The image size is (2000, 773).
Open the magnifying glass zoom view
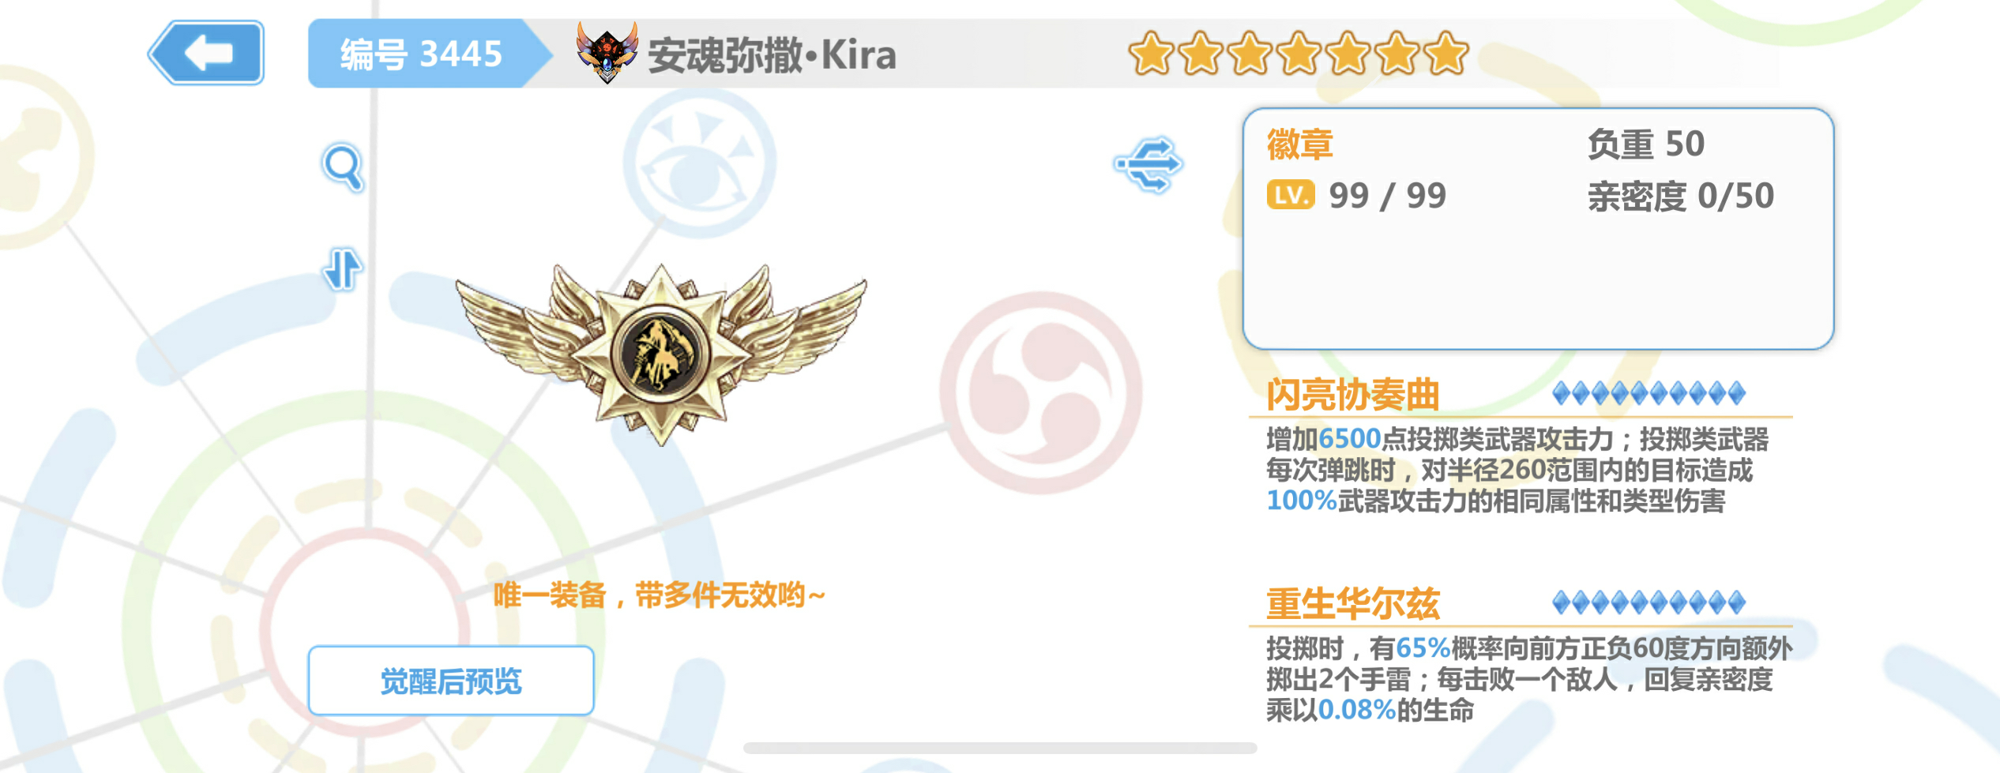343,167
